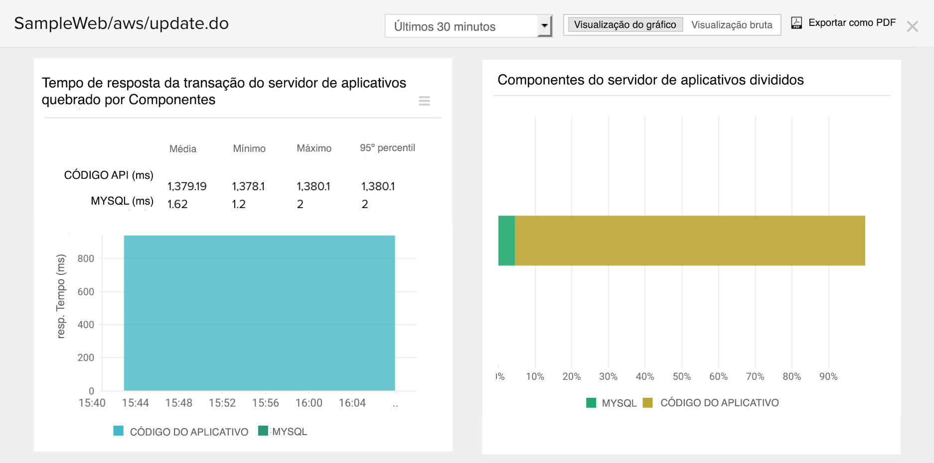Click the teal CÓDIGO DO APLICATIVO legend swatch

click(x=118, y=431)
